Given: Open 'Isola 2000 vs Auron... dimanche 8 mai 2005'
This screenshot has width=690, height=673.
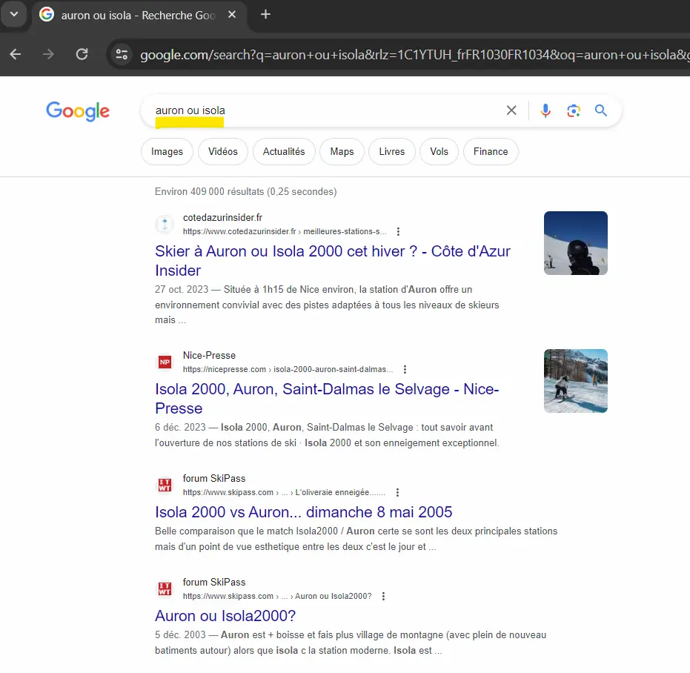Looking at the screenshot, I should 304,512.
